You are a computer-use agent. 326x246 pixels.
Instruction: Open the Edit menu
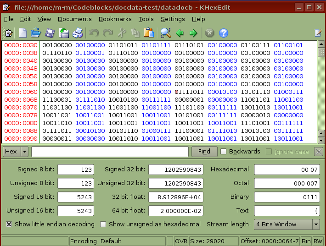click(25, 19)
